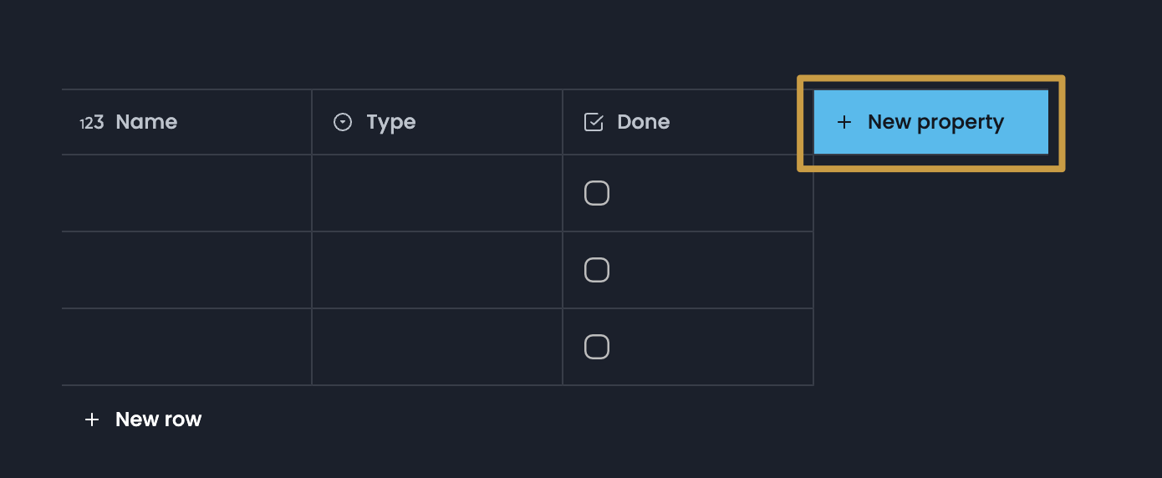The image size is (1162, 478).
Task: Tick the Done checkbox in third row
Action: 596,347
